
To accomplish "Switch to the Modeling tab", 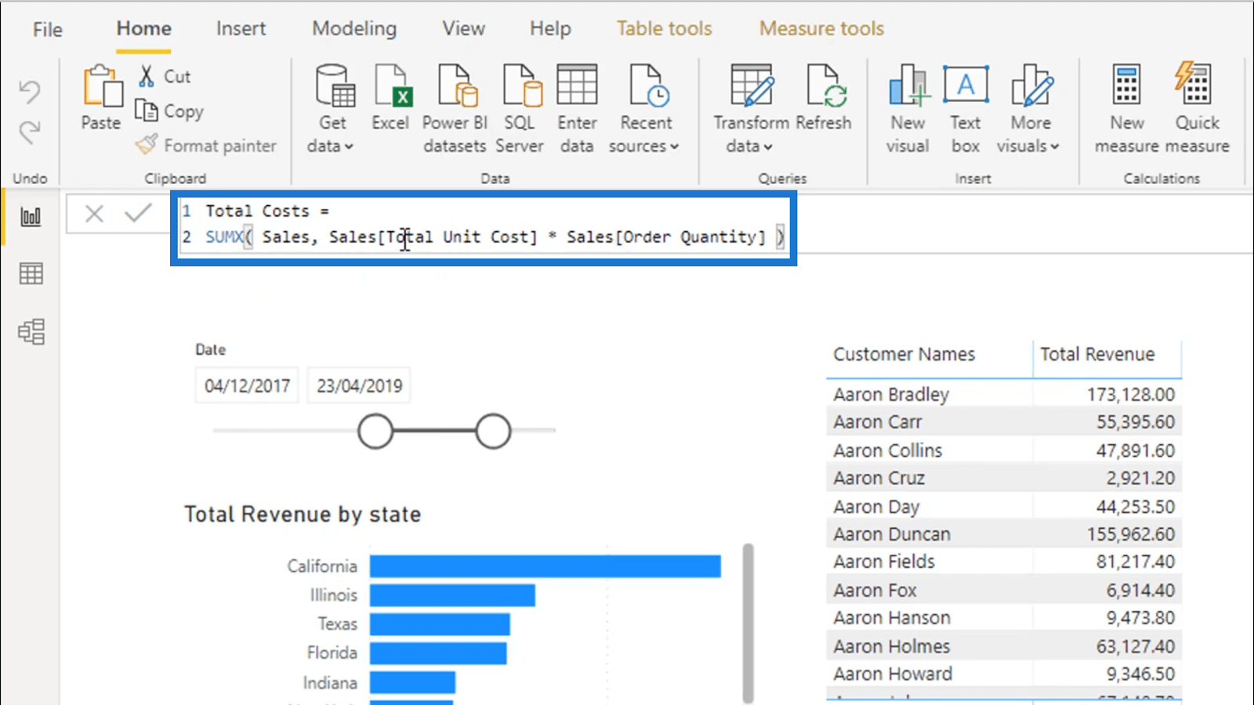I will point(354,29).
